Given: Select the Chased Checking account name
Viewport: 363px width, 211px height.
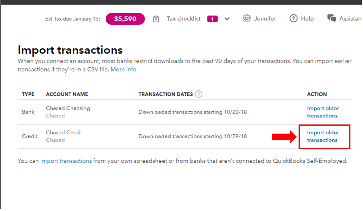Looking at the screenshot, I should [68, 108].
